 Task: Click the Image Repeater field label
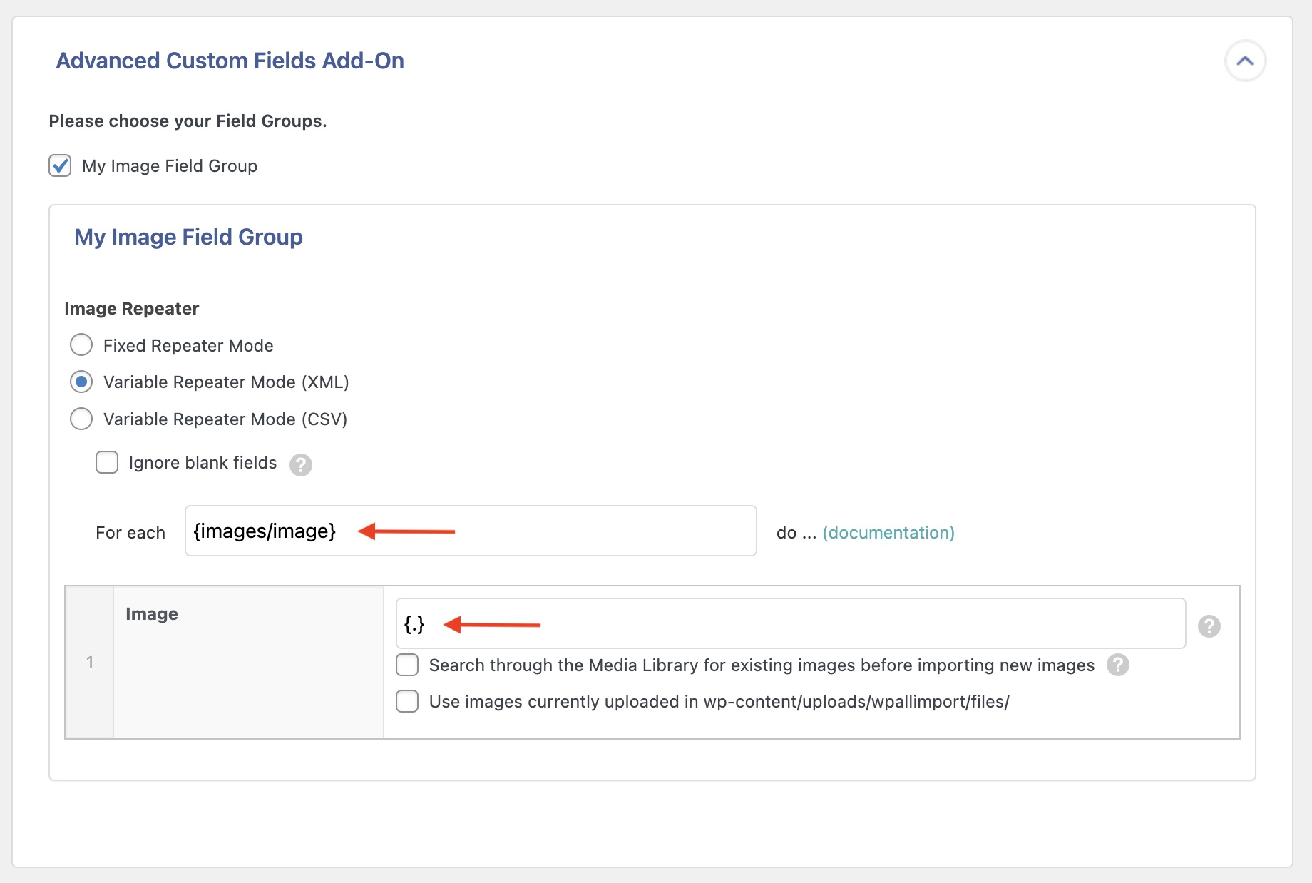pyautogui.click(x=131, y=309)
